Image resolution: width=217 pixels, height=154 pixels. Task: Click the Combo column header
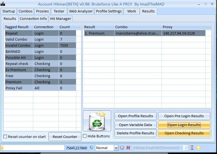(x=138, y=27)
